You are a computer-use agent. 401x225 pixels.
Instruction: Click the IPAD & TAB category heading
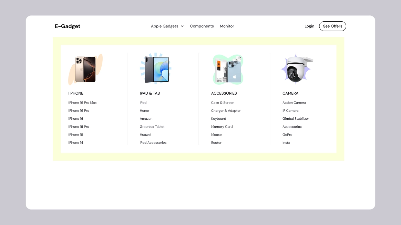[x=150, y=93]
